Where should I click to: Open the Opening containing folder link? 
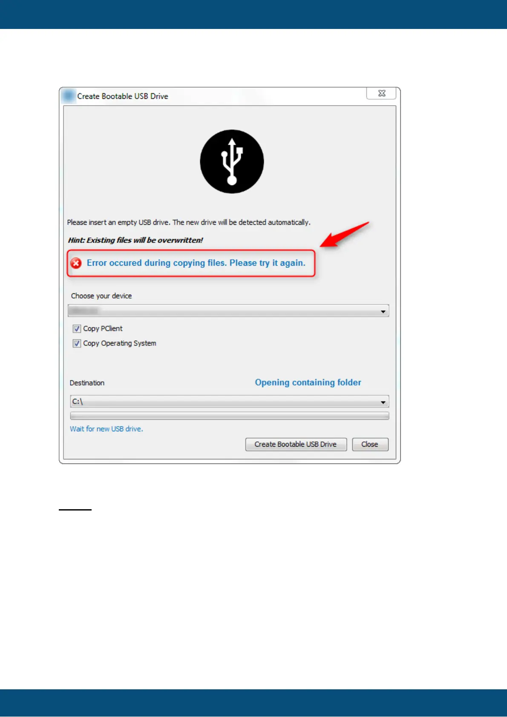click(308, 382)
